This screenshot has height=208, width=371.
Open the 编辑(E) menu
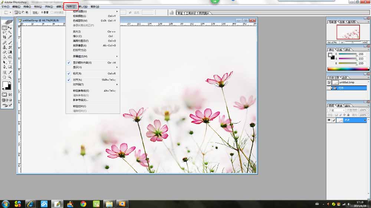pos(16,7)
